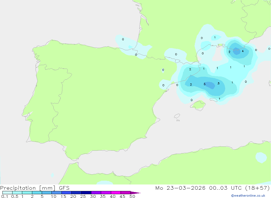Image resolution: width=271 pixels, height=198 pixels.
Task: Click the '25' legend scale label
Action: tap(83, 196)
